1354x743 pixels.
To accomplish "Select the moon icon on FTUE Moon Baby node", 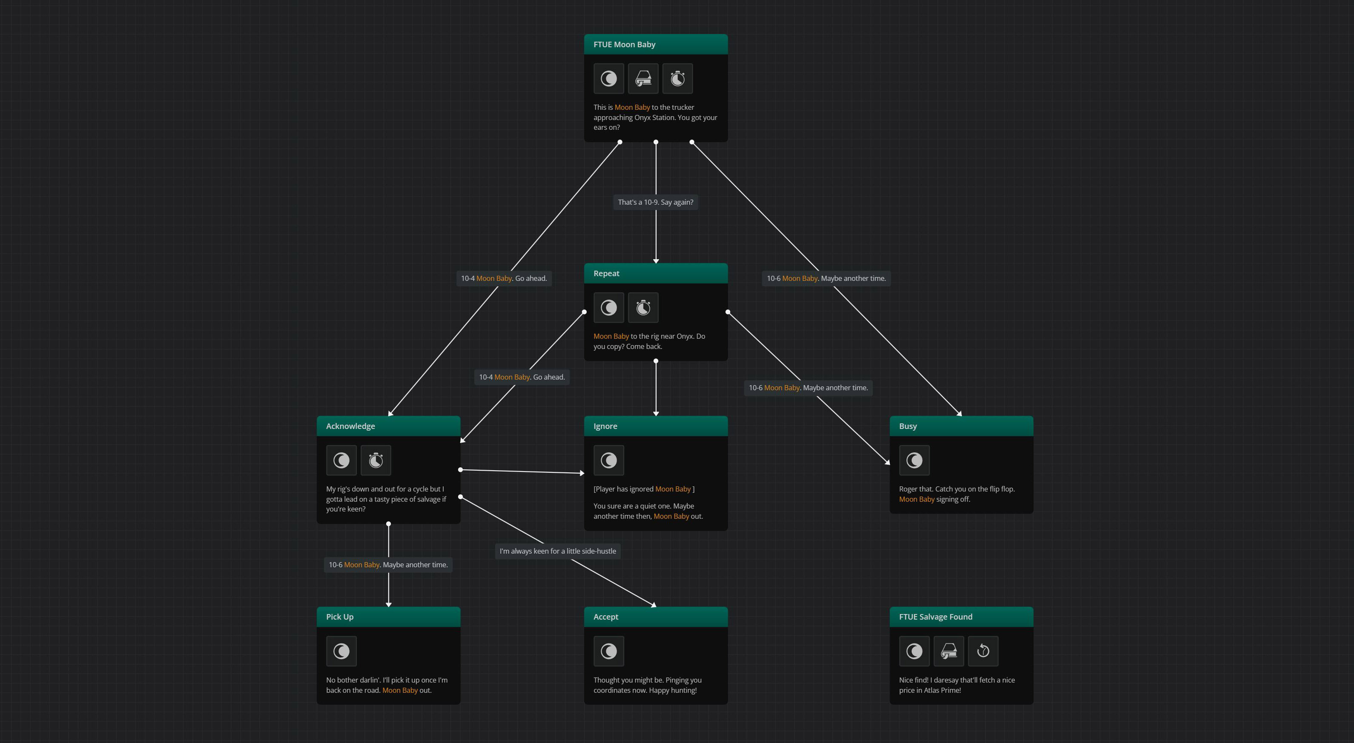I will click(x=608, y=78).
